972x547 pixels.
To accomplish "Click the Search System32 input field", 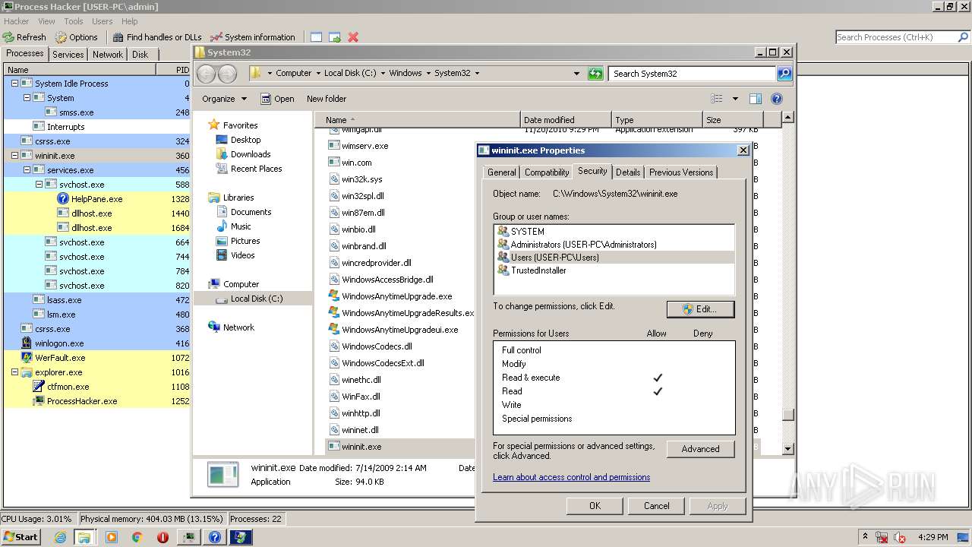I will coord(692,74).
